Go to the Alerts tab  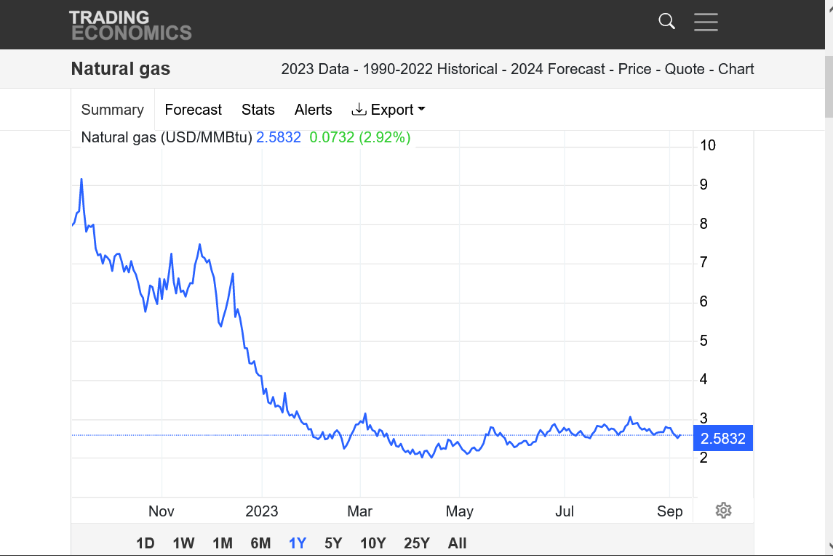[x=313, y=110]
